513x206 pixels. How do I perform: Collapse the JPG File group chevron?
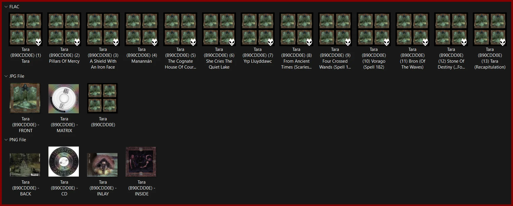click(x=6, y=76)
